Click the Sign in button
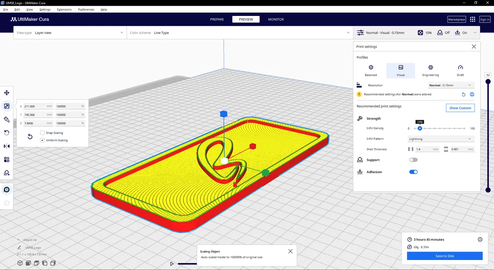This screenshot has width=494, height=270. pyautogui.click(x=484, y=19)
